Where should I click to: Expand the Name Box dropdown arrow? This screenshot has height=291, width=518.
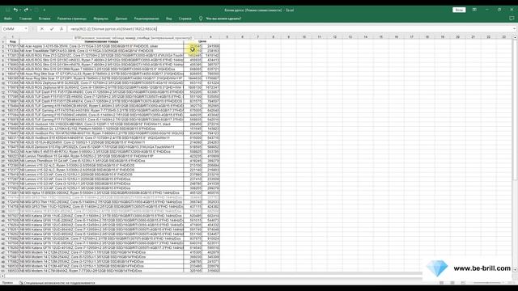pyautogui.click(x=25, y=29)
